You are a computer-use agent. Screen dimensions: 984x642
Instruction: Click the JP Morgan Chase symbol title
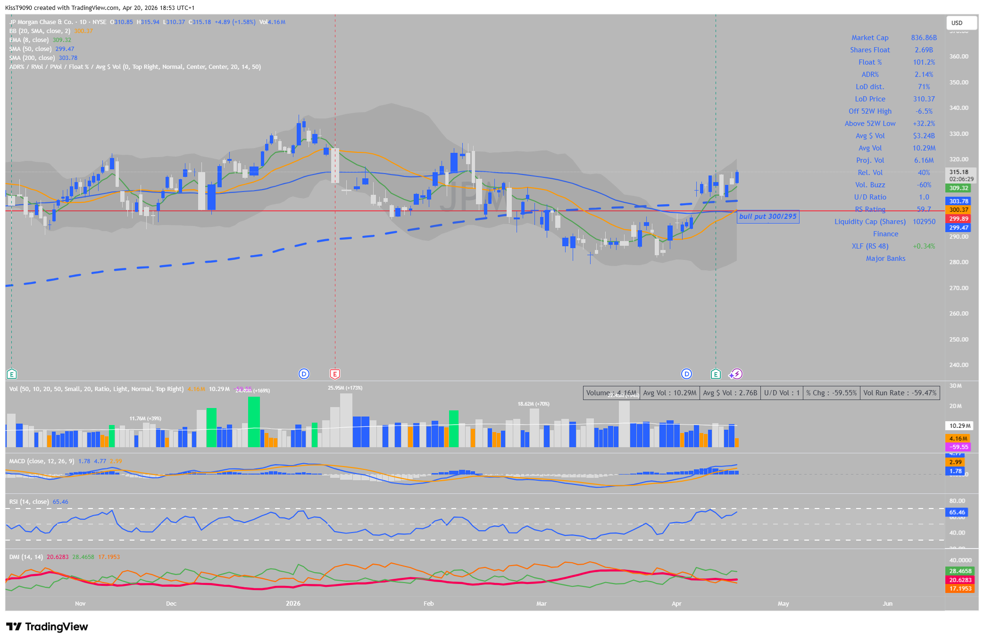[42, 22]
